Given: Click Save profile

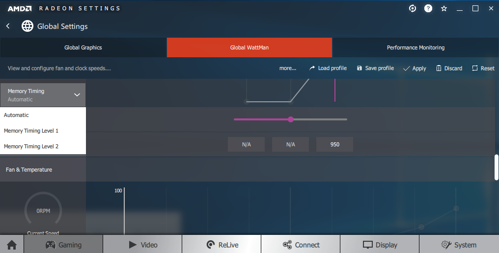Looking at the screenshot, I should pyautogui.click(x=376, y=68).
